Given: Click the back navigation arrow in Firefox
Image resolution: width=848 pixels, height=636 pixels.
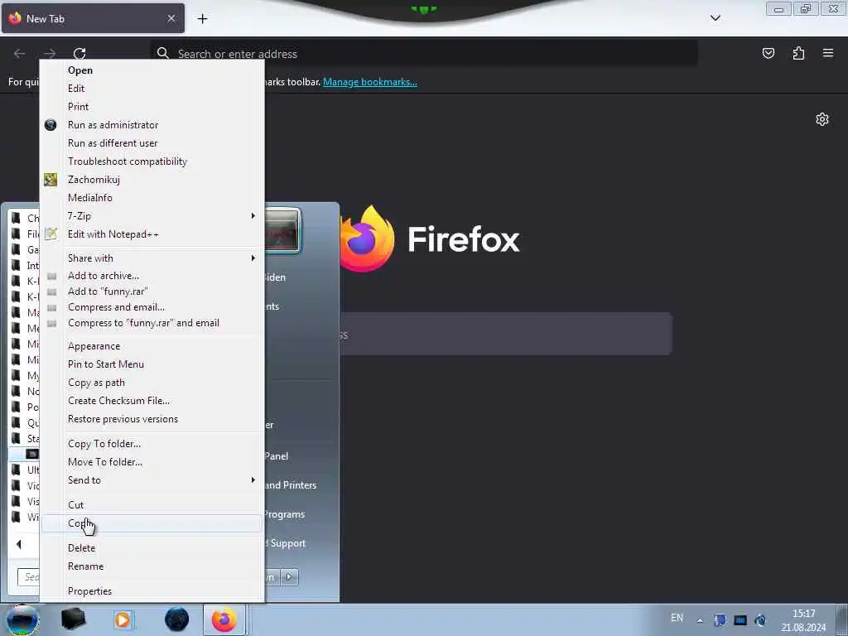Looking at the screenshot, I should coord(20,54).
